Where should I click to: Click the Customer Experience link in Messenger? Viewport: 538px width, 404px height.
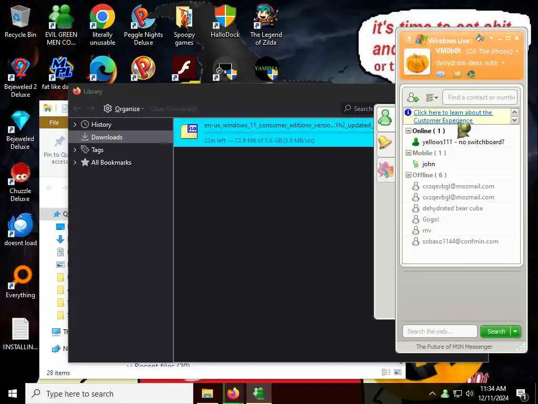click(453, 116)
